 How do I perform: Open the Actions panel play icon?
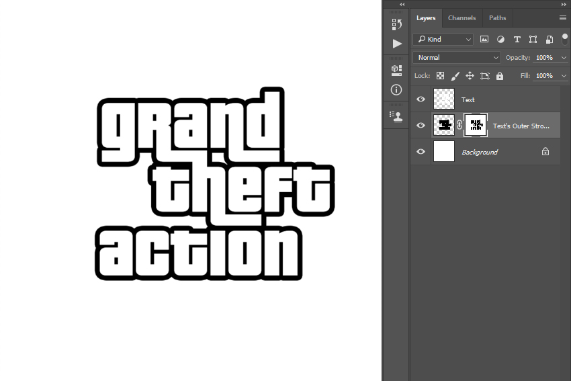tap(397, 44)
